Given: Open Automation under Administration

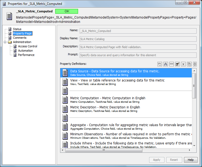Looking at the screenshot, I should [x=25, y=51].
